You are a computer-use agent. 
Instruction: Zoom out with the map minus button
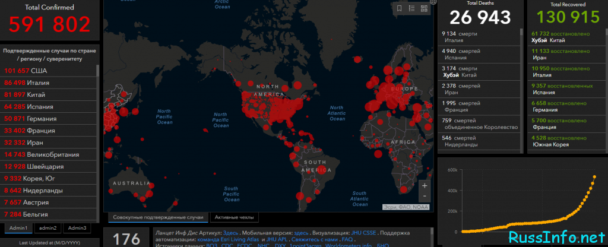tap(425, 196)
